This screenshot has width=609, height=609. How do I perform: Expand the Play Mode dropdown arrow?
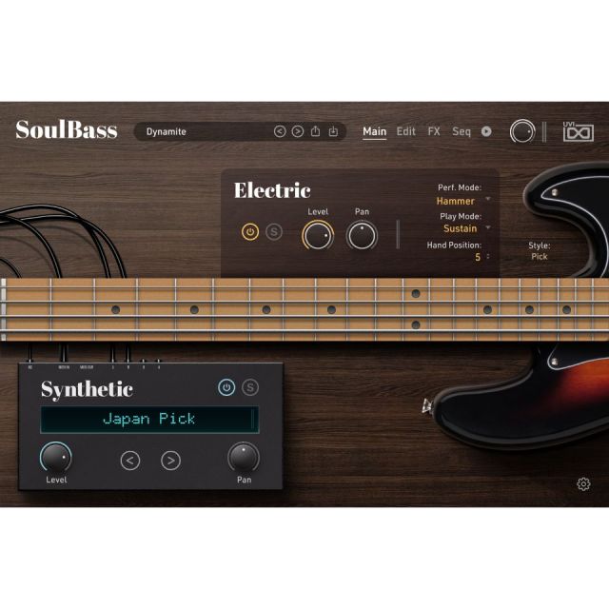488,226
